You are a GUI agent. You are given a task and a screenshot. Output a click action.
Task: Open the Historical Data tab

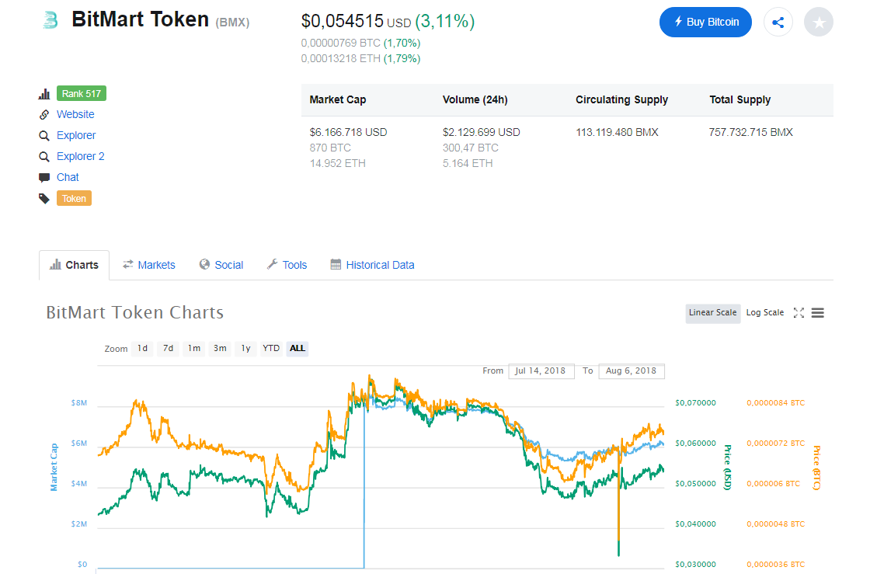click(372, 265)
